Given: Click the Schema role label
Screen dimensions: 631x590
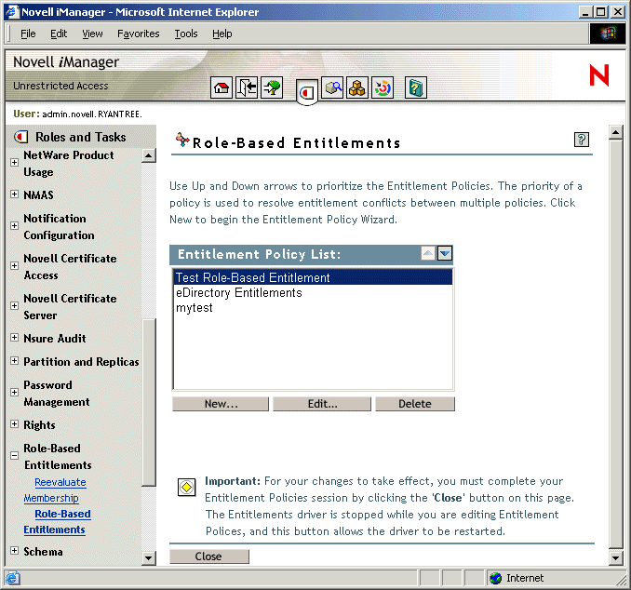Looking at the screenshot, I should [x=43, y=551].
